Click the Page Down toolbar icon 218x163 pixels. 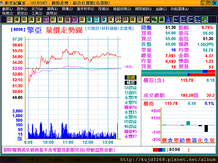[190, 20]
